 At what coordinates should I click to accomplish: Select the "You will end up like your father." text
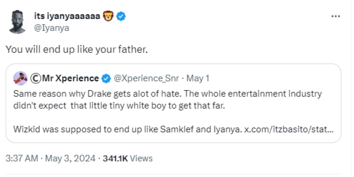coord(76,49)
